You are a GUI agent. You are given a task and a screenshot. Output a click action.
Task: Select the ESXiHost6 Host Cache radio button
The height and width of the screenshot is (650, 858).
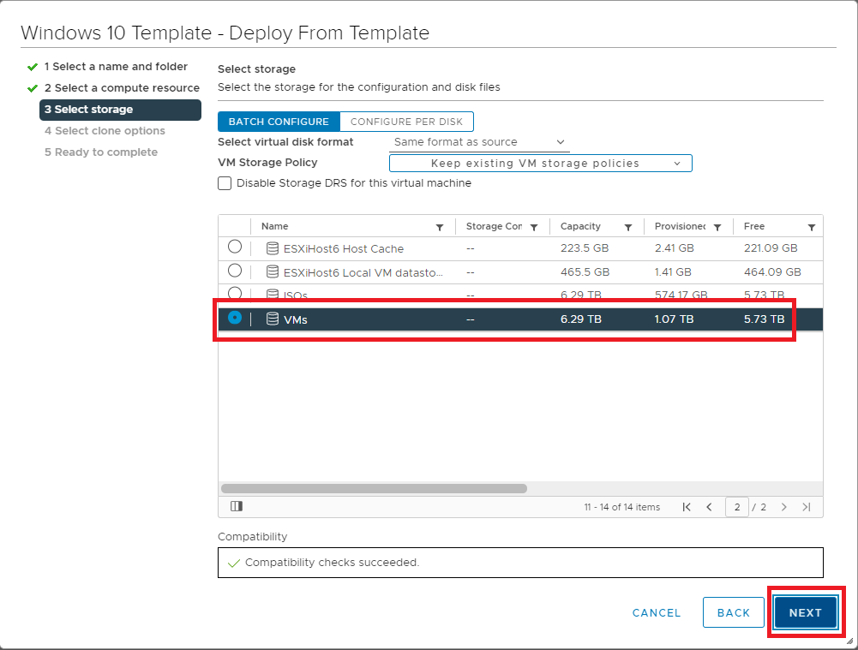click(235, 247)
